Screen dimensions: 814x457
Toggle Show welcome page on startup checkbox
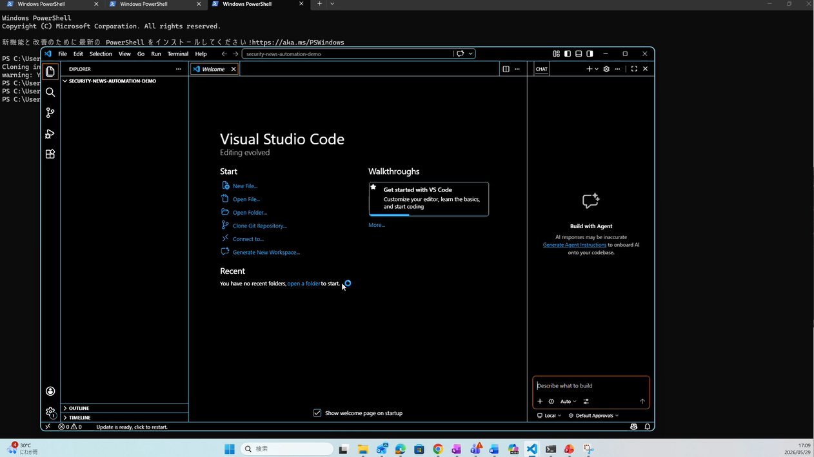[x=317, y=413]
